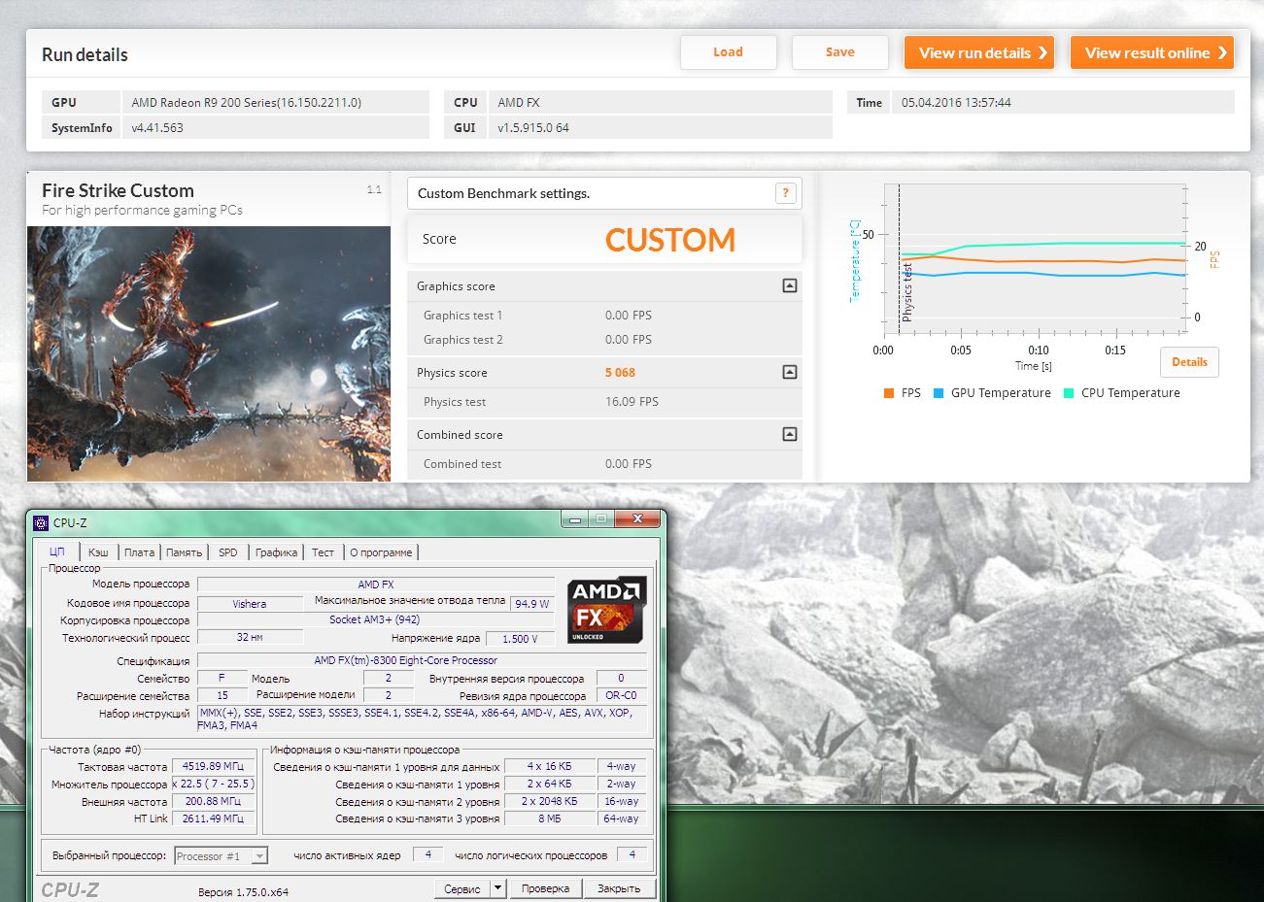
Task: Click the Combined test value '0.00 FPS'
Action: 629,464
